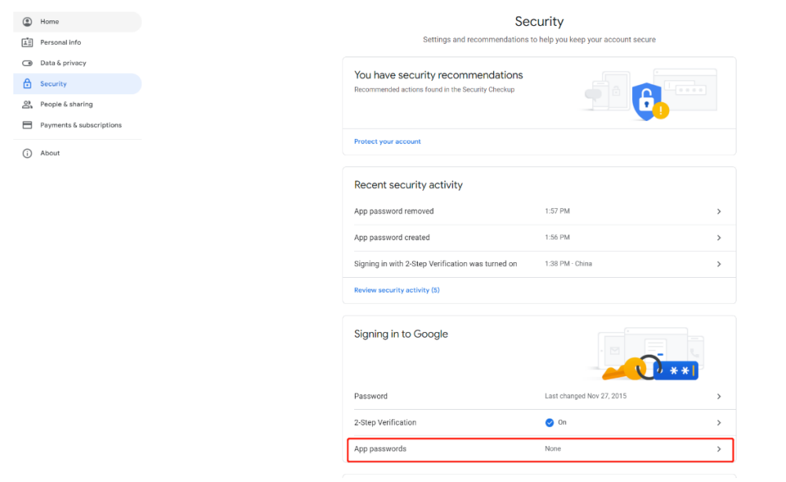
Task: Open Data & privacy settings
Action: [x=77, y=63]
